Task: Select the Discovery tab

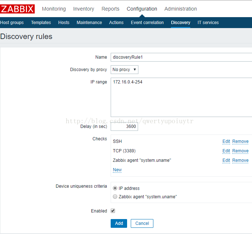Action: [181, 23]
